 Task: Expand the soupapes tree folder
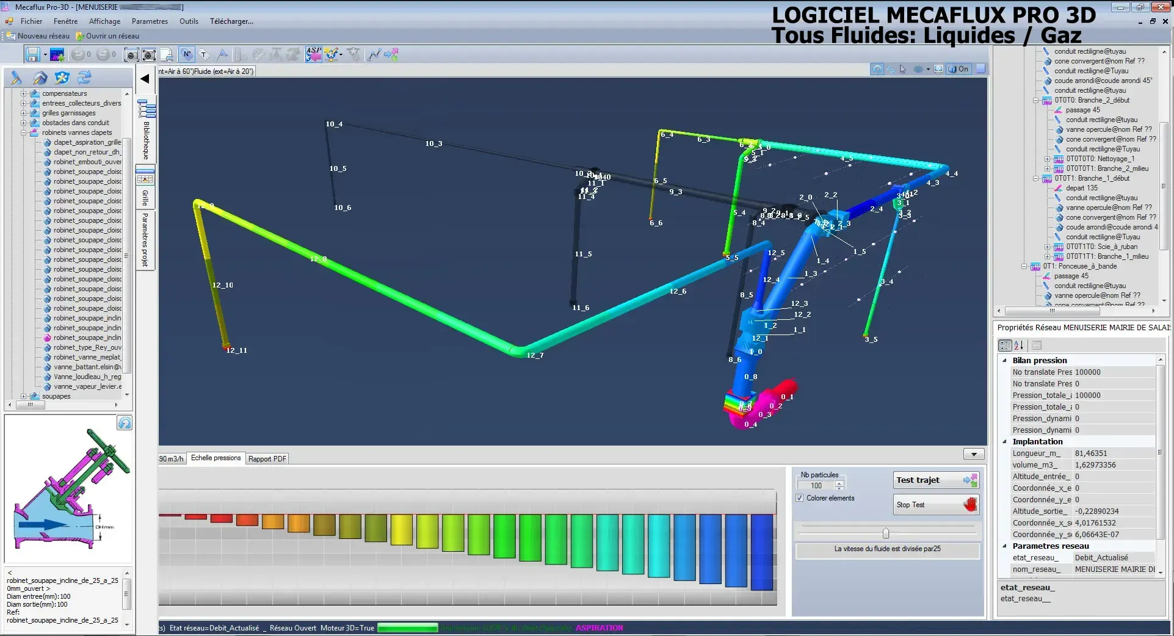[24, 396]
